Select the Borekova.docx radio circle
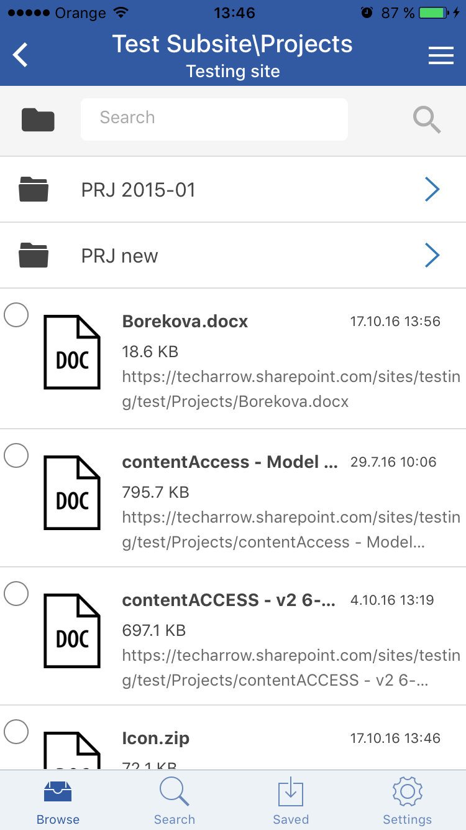The width and height of the screenshot is (466, 830). pyautogui.click(x=16, y=315)
